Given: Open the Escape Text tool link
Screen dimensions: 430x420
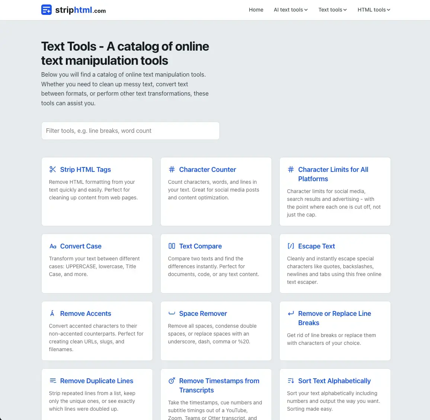Looking at the screenshot, I should click(316, 246).
